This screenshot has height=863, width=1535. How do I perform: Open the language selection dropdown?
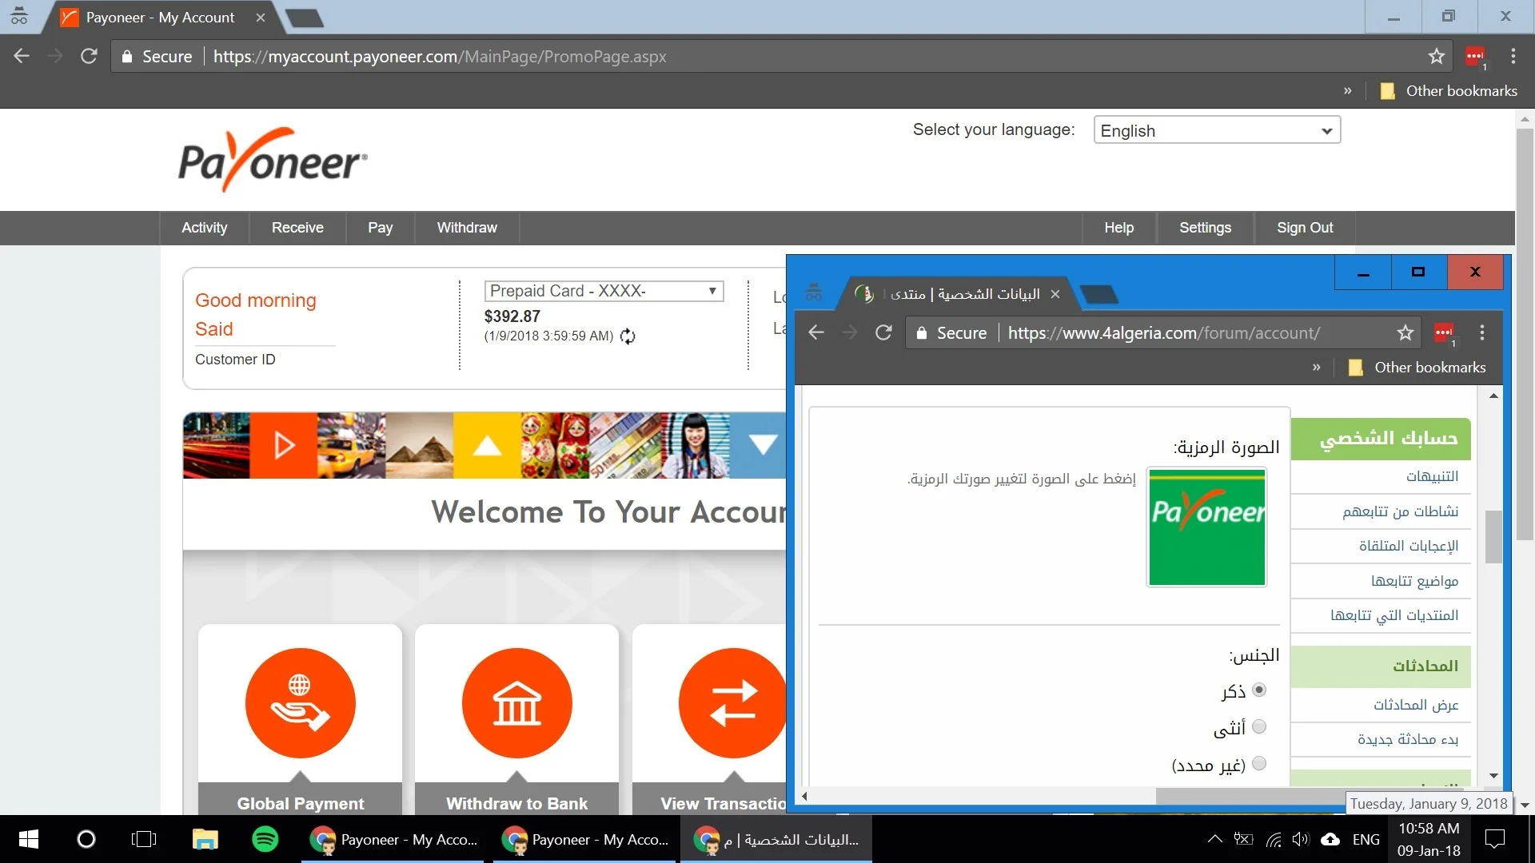[1216, 131]
